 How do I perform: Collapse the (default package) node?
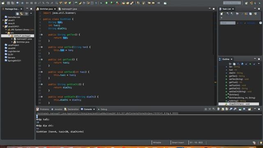point(9,36)
